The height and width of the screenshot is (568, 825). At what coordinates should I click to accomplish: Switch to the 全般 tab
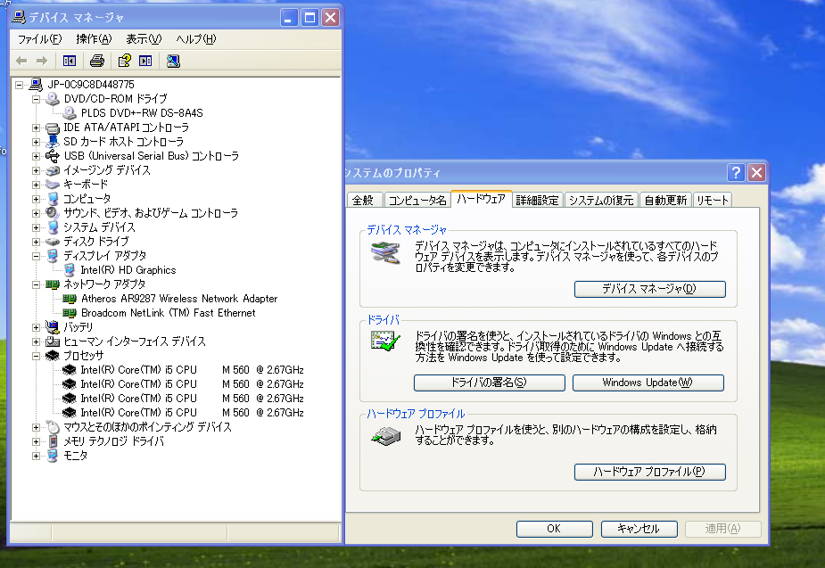tap(363, 201)
